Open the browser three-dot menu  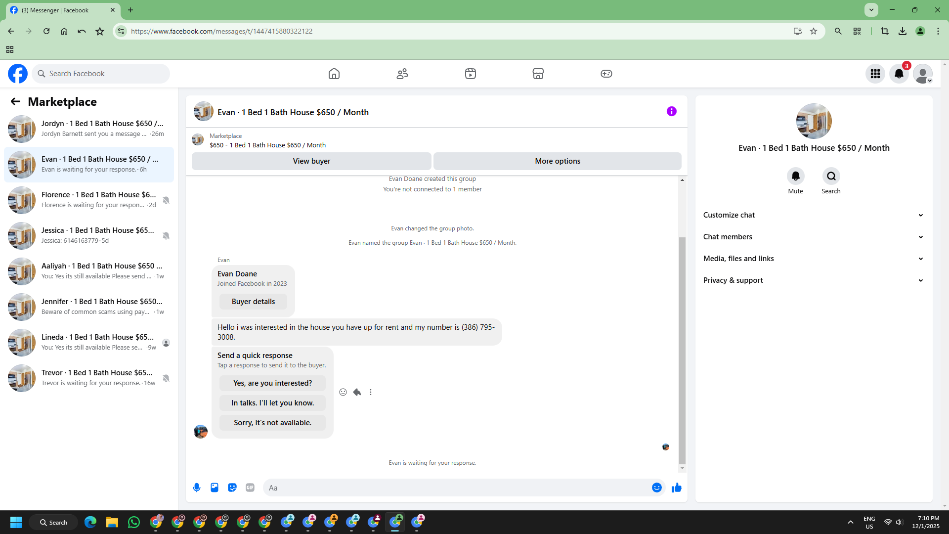point(938,31)
